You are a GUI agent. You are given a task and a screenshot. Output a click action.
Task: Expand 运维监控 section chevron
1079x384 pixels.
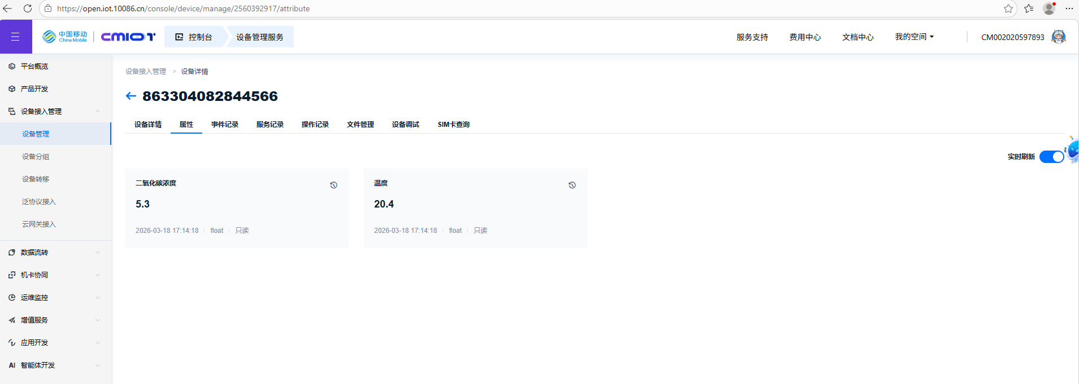(x=98, y=297)
